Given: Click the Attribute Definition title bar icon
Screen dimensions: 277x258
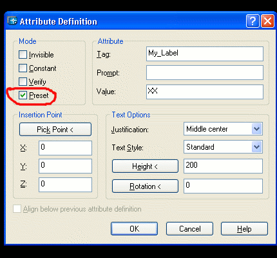Looking at the screenshot, I should [x=12, y=21].
